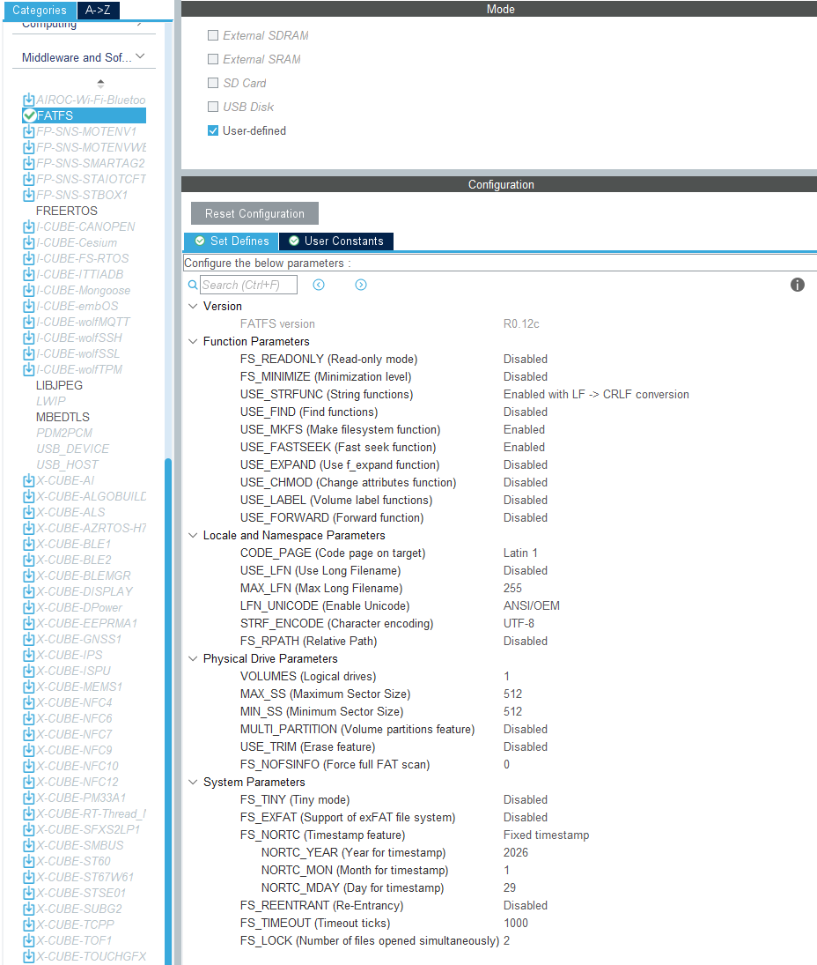Switch to the User Constants tab

[x=335, y=241]
